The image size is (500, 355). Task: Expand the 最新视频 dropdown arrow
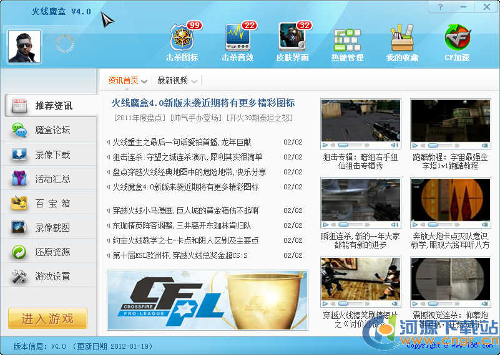click(x=194, y=82)
